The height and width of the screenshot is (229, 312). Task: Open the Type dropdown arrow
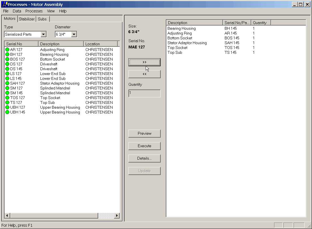coord(43,34)
